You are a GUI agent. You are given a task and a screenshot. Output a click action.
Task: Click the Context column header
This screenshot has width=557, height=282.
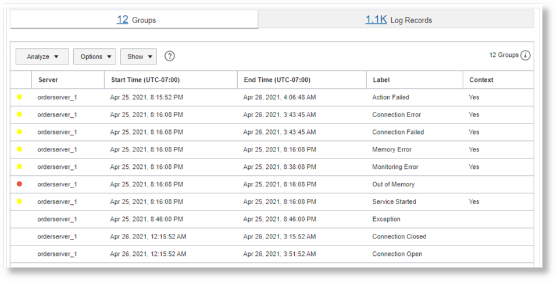[x=481, y=80]
